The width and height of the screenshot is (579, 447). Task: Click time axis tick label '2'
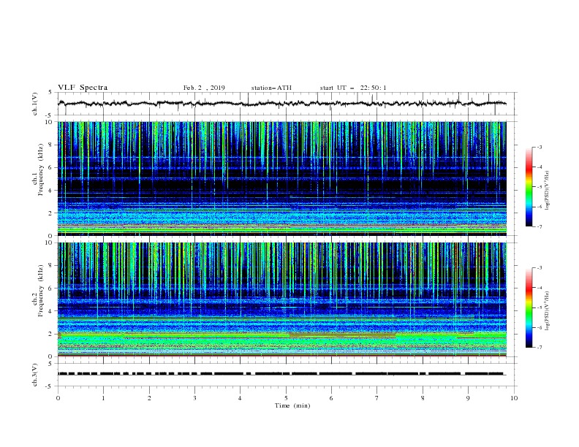pyautogui.click(x=149, y=398)
